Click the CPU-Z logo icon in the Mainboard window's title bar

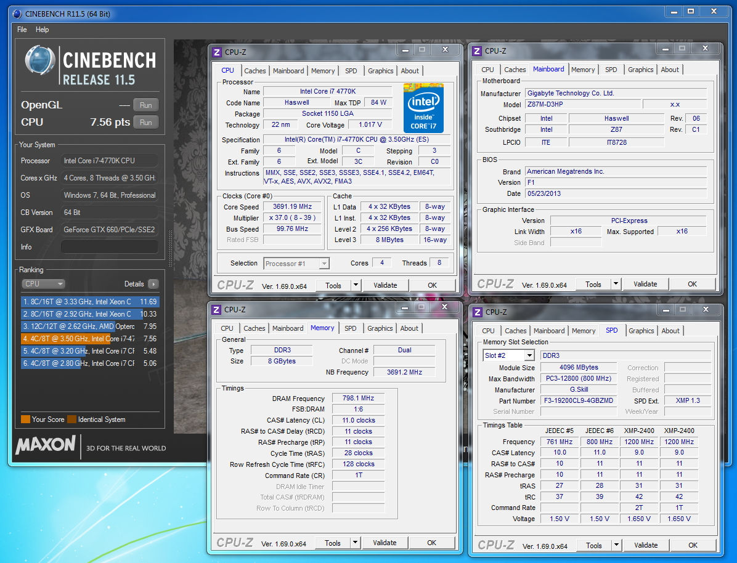(x=477, y=51)
